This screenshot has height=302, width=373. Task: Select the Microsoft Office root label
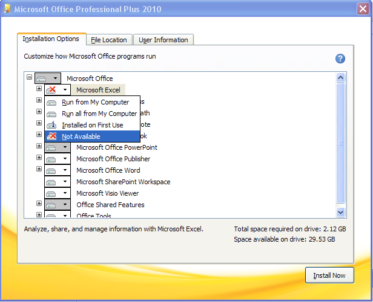coord(90,79)
